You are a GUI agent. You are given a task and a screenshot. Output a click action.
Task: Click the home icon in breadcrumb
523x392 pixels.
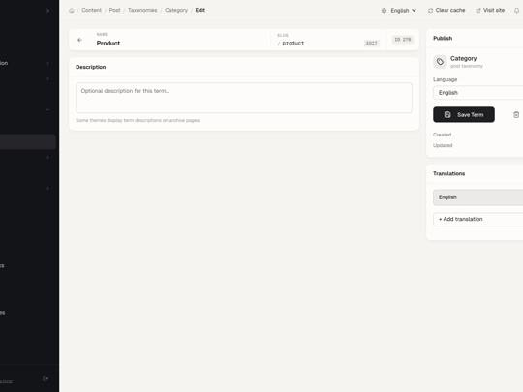tap(72, 11)
